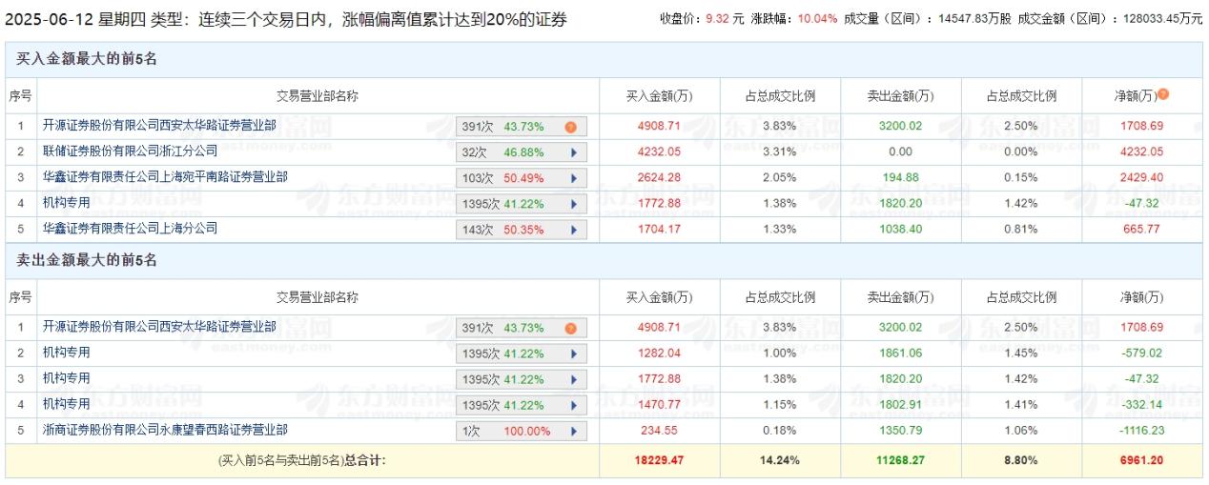
Task: Select 卖出金额最大的前5名 section header
Action: [87, 261]
